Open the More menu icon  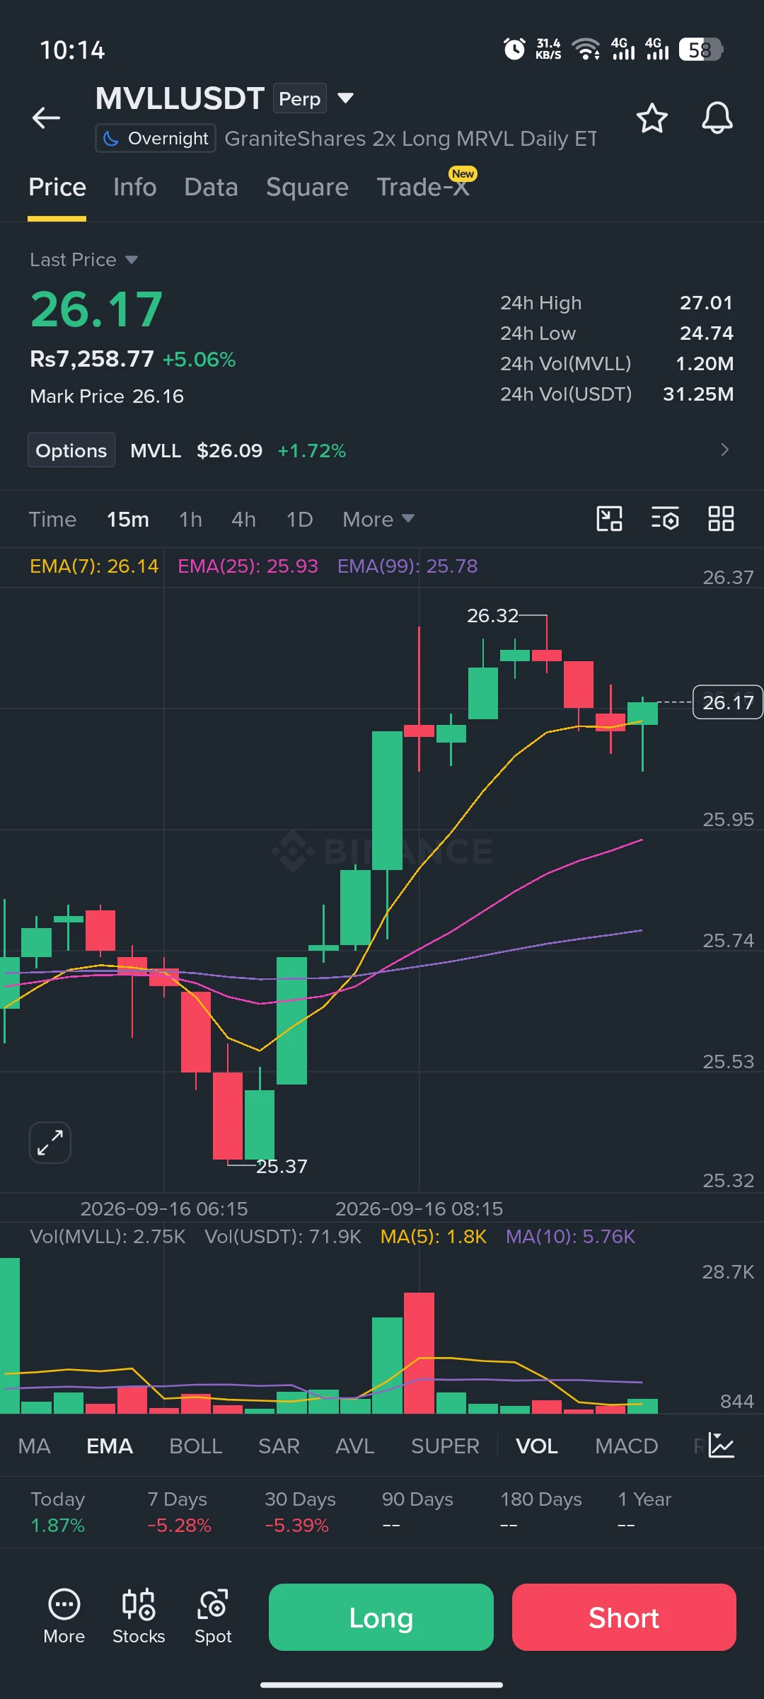[x=64, y=1617]
